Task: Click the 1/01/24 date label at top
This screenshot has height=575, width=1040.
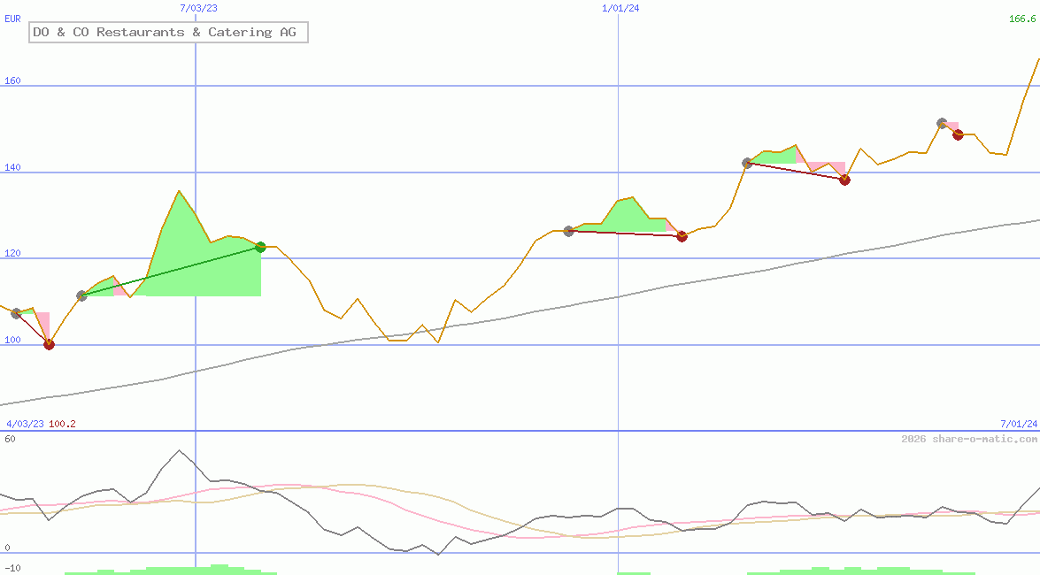Action: [x=620, y=8]
